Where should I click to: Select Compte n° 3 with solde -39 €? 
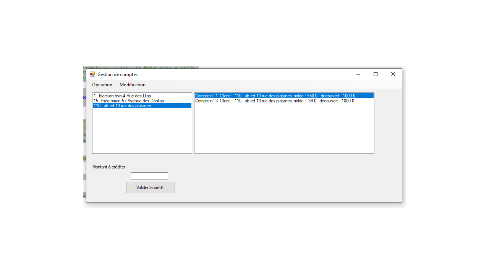[x=284, y=101]
